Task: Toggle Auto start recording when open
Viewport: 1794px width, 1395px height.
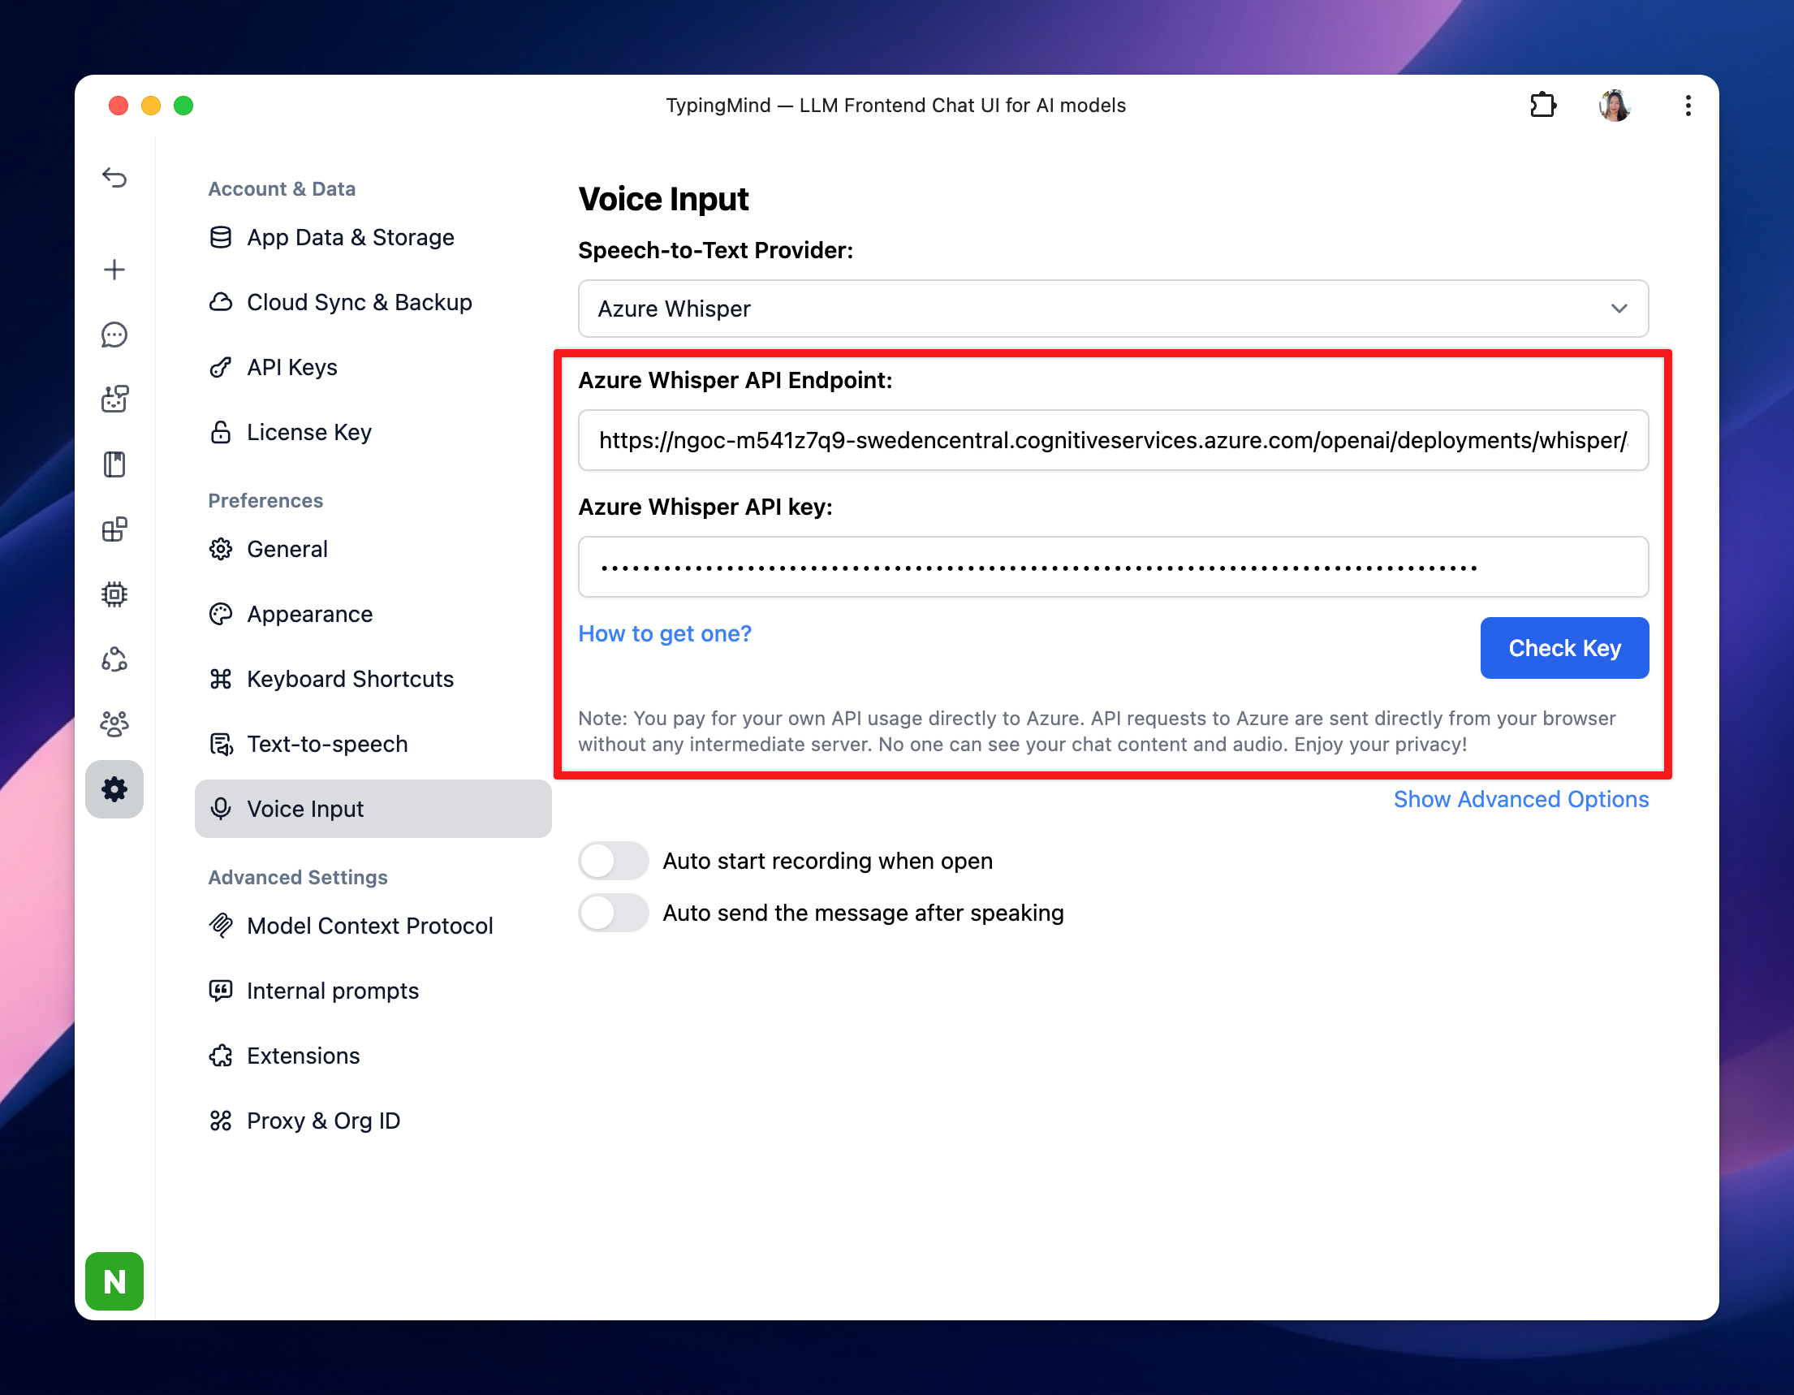Action: point(614,861)
